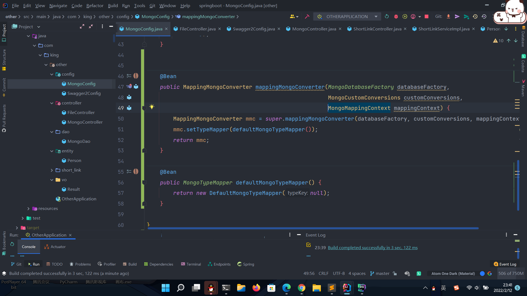Toggle the read-only lock in the status bar
The width and height of the screenshot is (527, 296).
[x=395, y=274]
